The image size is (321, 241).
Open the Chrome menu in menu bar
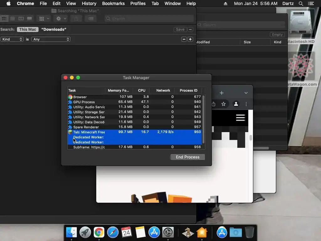coord(25,3)
